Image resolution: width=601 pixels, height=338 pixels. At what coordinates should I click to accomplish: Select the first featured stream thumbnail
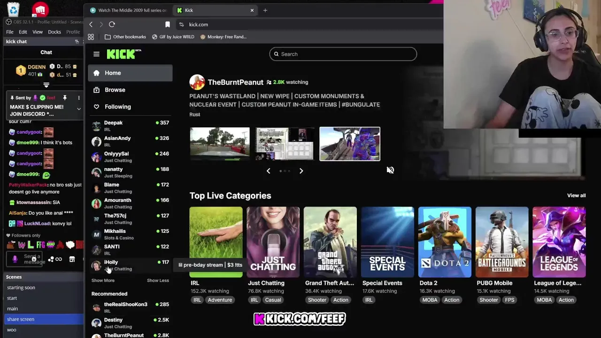(x=220, y=144)
